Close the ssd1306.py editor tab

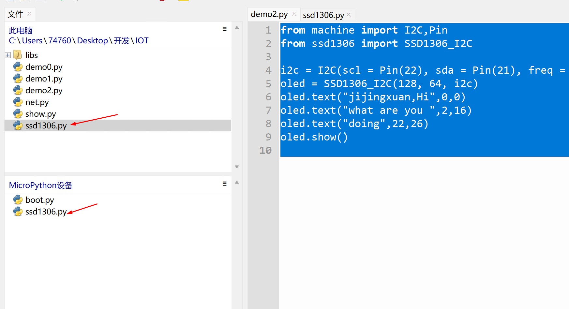[349, 15]
